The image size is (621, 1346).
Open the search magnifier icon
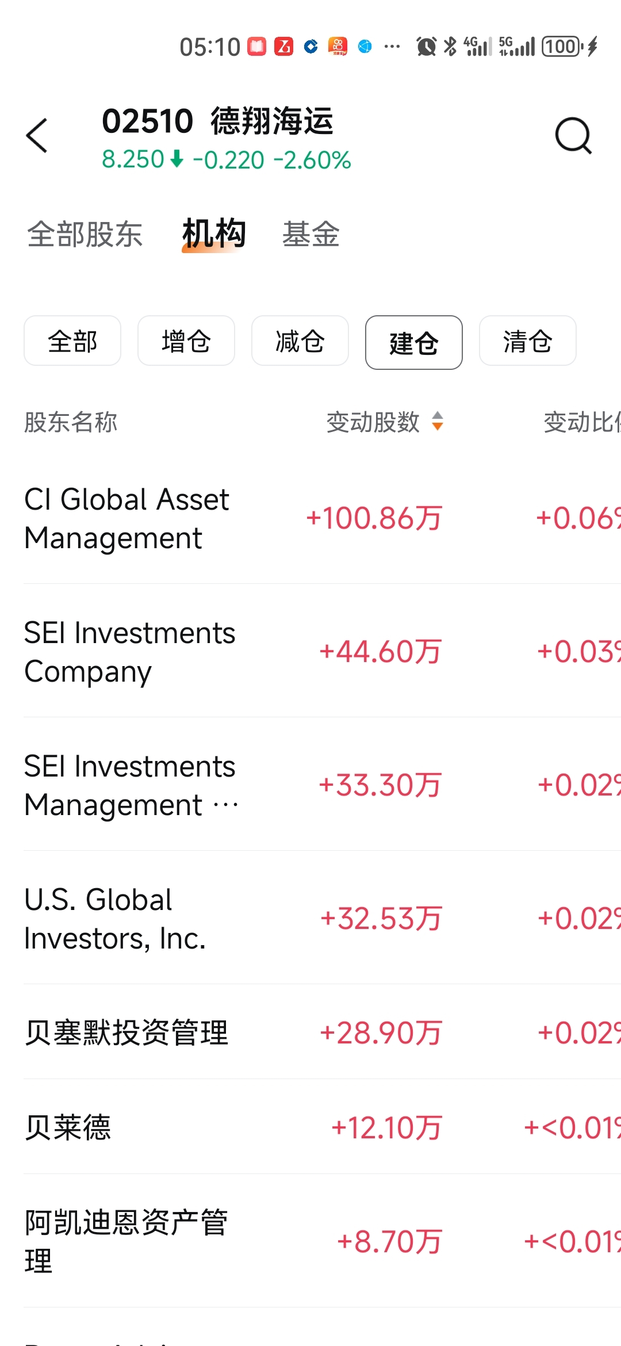(x=573, y=136)
